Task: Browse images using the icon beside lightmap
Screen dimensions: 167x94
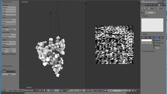Action: pos(105,91)
